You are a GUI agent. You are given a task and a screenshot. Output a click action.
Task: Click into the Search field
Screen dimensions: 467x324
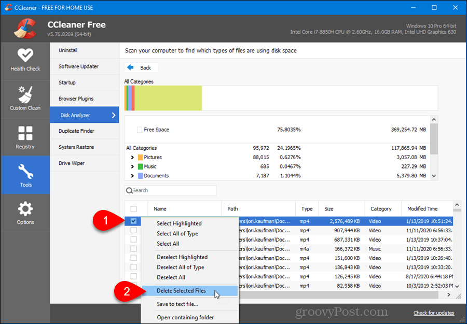click(170, 190)
